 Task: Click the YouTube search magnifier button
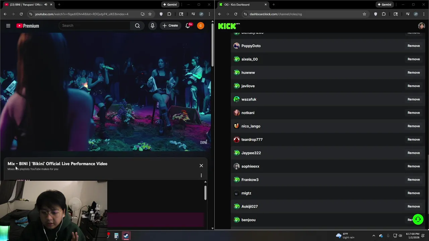click(x=137, y=26)
